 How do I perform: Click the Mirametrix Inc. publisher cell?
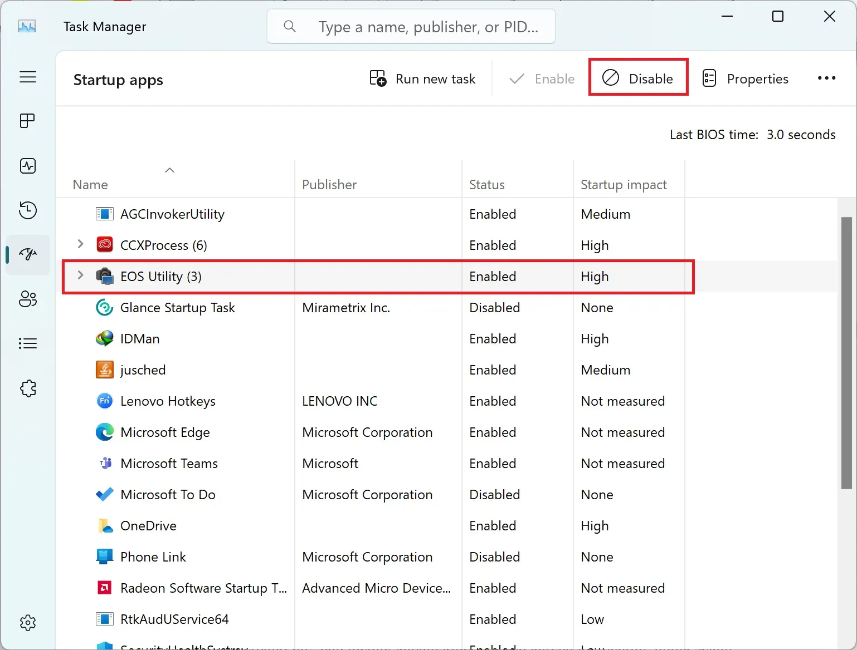click(346, 307)
